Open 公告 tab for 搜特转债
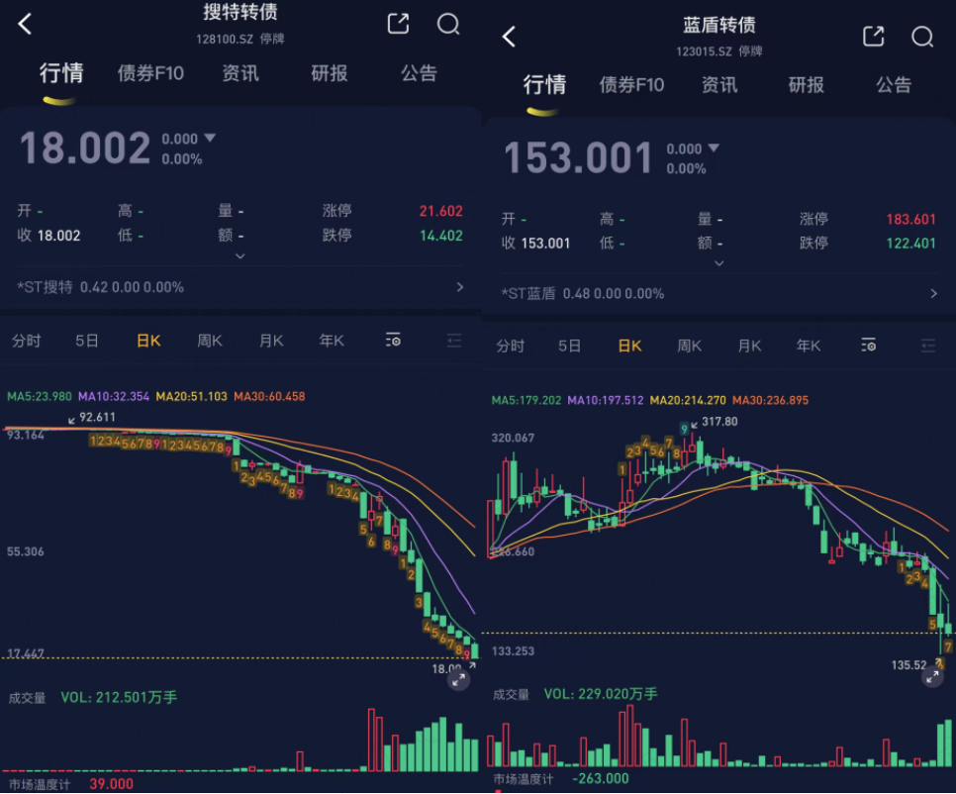This screenshot has height=794, width=956. (x=419, y=73)
